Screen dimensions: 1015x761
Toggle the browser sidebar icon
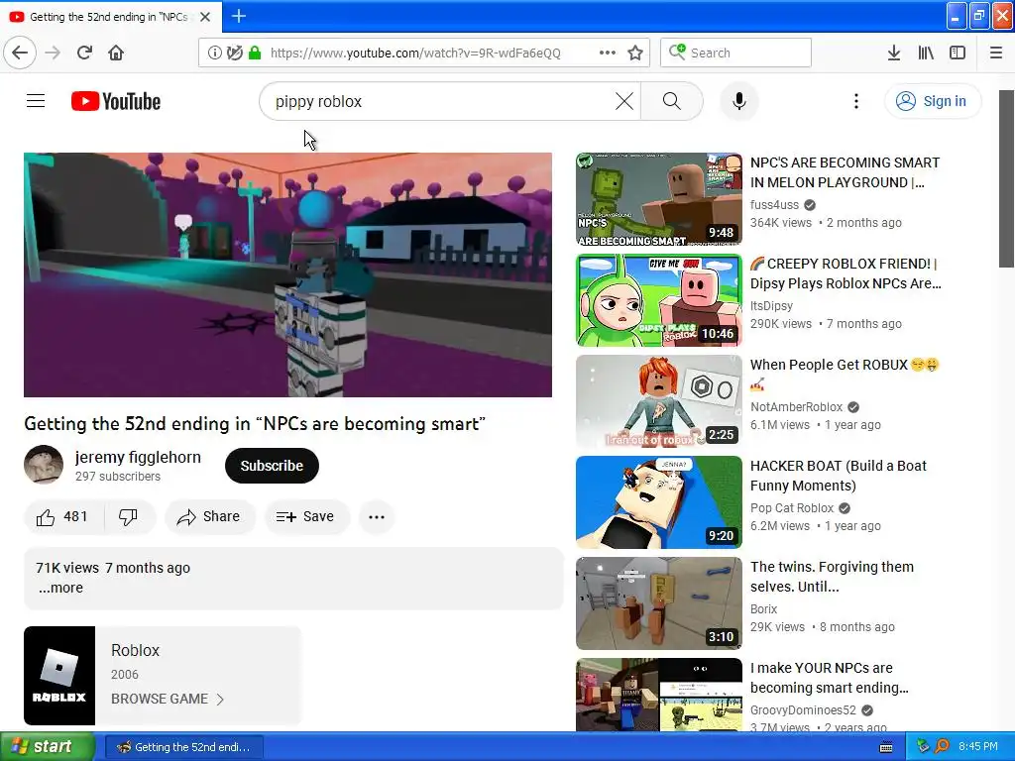point(958,53)
